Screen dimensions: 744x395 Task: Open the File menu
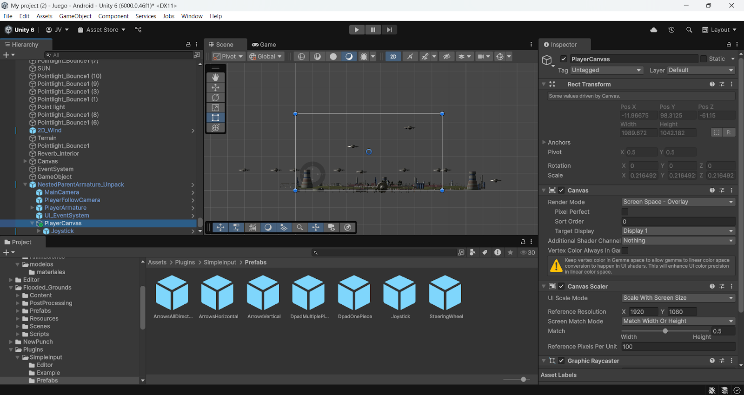point(8,16)
